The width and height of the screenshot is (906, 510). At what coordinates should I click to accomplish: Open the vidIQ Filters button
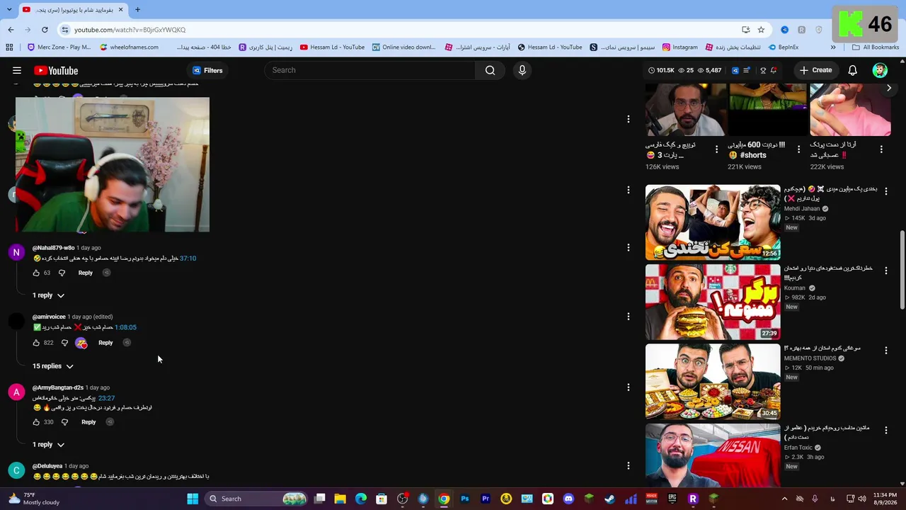pos(207,70)
